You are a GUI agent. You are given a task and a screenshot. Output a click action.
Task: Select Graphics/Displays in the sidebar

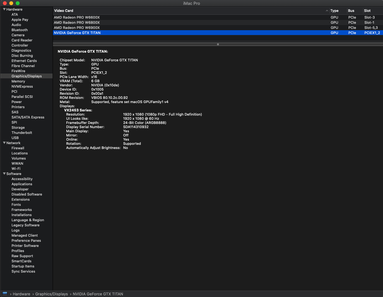(27, 76)
